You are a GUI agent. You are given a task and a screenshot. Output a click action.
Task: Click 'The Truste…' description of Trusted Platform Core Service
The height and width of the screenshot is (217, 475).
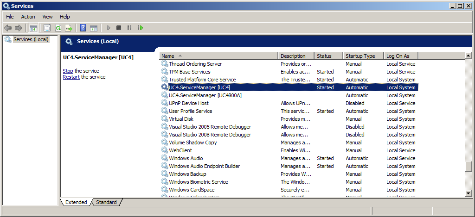tap(295, 80)
